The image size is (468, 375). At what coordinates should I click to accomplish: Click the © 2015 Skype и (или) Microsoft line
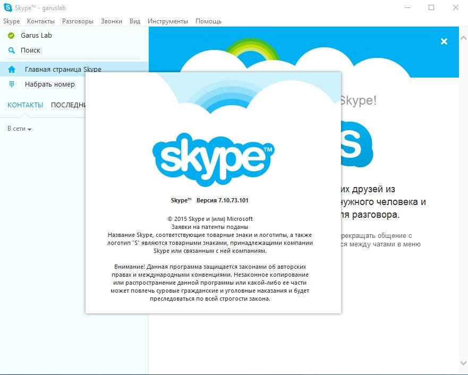tap(210, 219)
